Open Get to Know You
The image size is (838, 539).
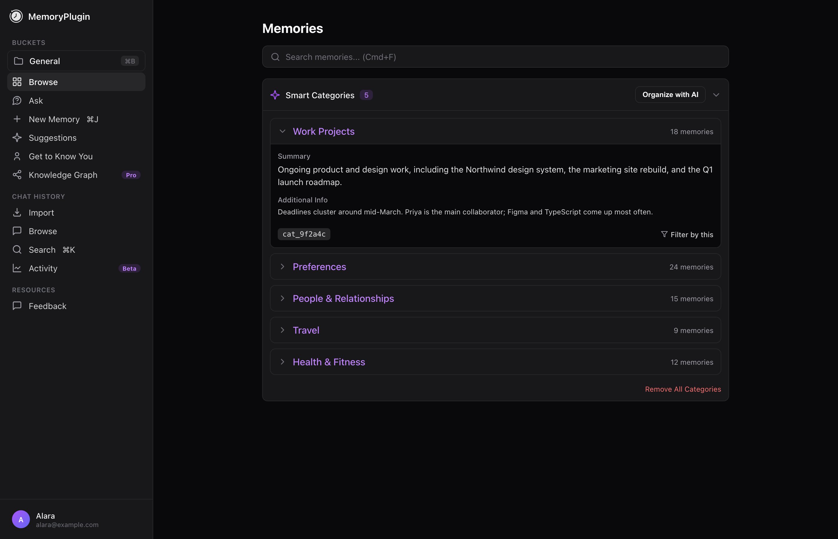[76, 156]
